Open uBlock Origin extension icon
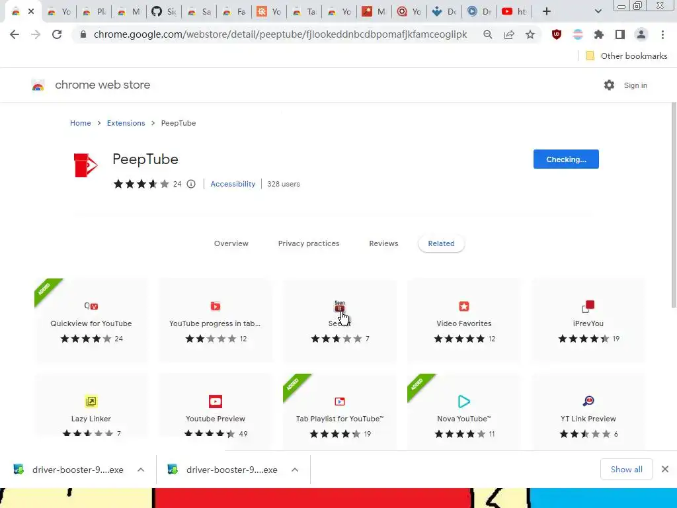The image size is (677, 508). point(557,34)
